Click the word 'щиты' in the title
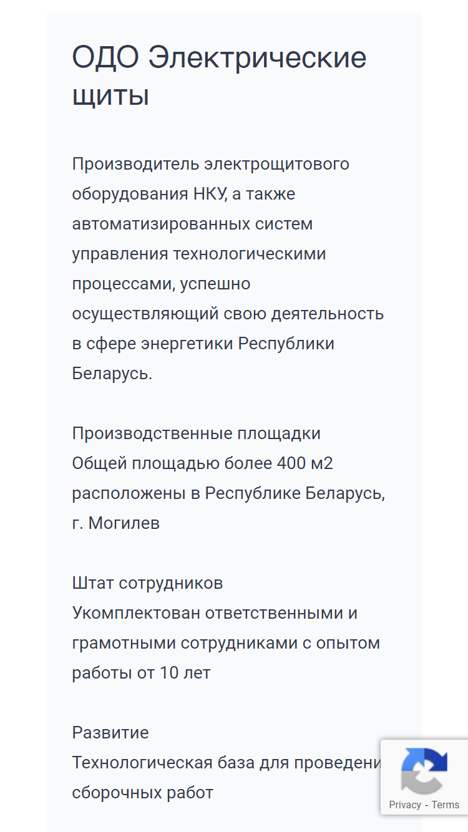 click(x=110, y=96)
